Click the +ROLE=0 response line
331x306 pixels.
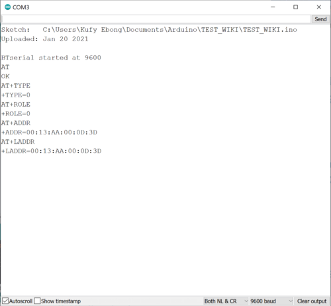coord(16,113)
